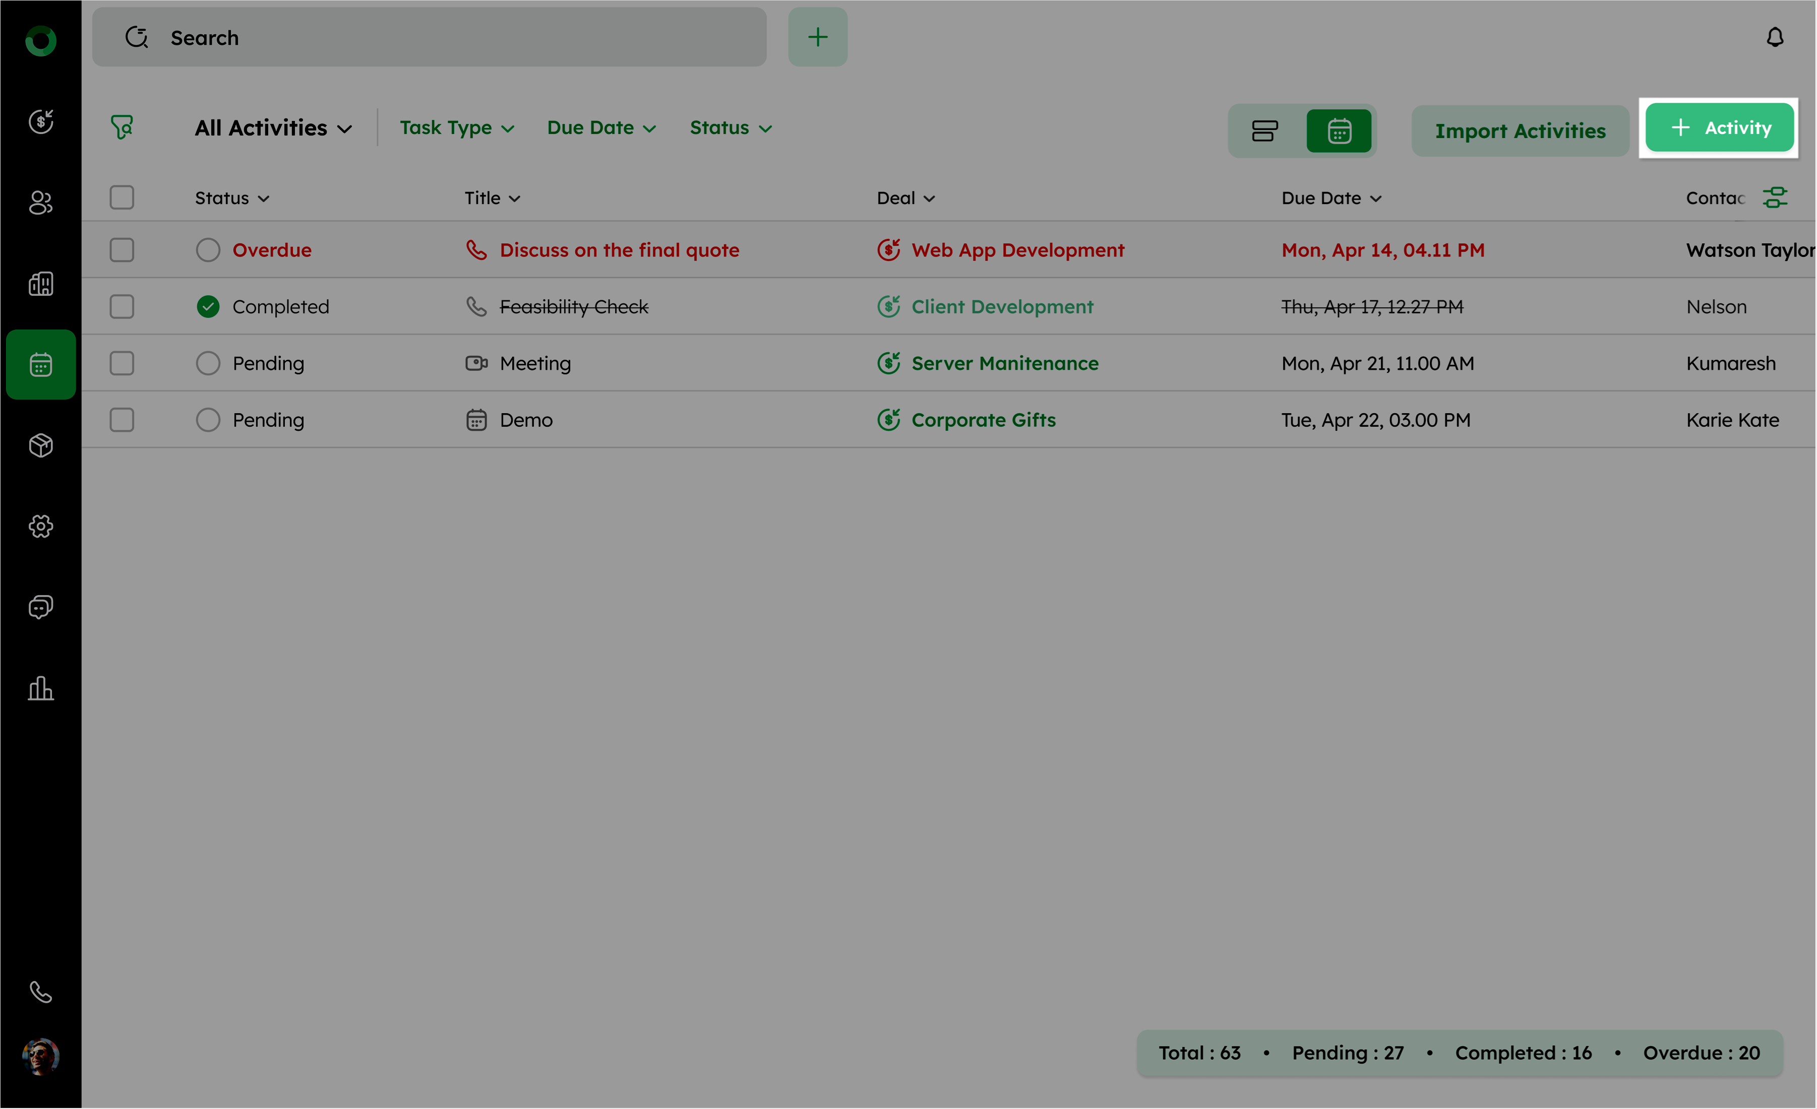This screenshot has height=1109, width=1817.
Task: Click the notification bell icon
Action: click(1775, 37)
